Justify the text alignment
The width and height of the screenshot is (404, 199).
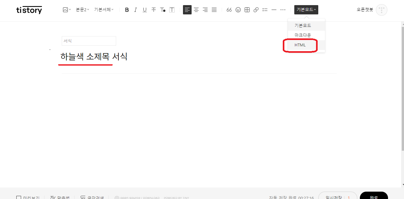click(x=214, y=10)
